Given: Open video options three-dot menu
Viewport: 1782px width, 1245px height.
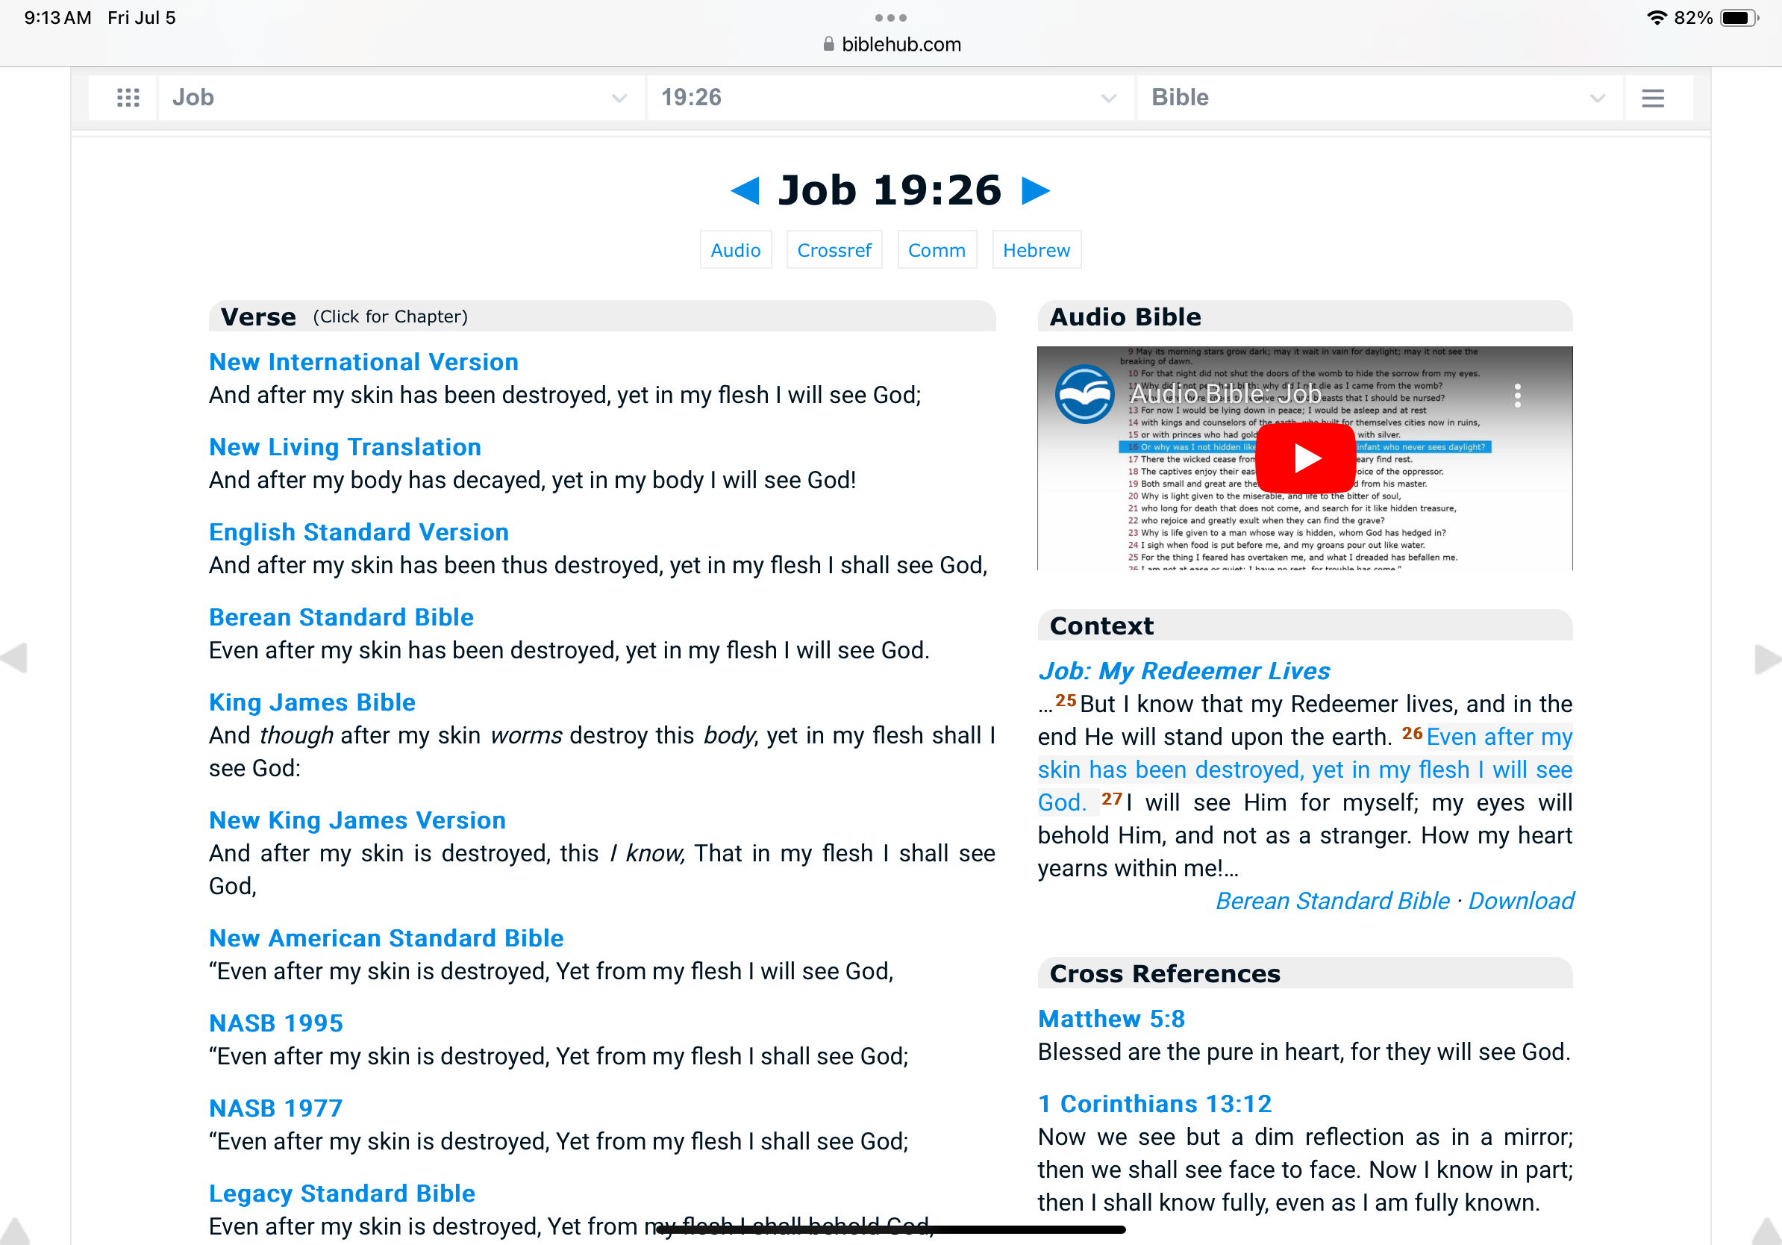Looking at the screenshot, I should (x=1517, y=395).
